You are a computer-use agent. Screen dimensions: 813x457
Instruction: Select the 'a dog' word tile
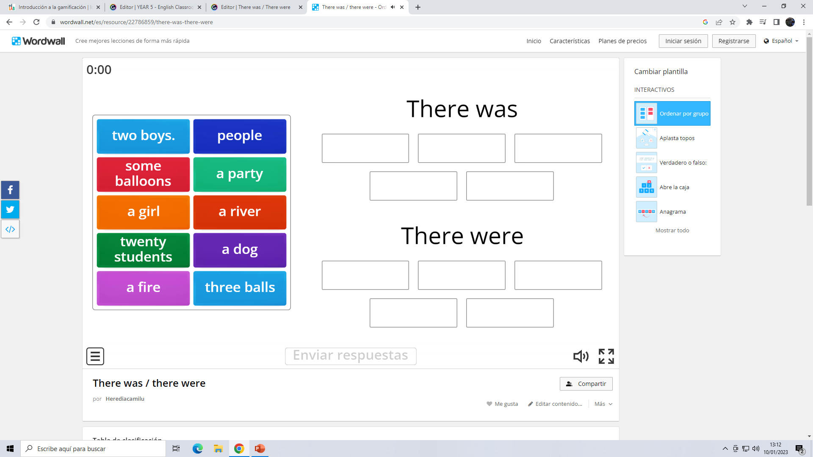pos(240,250)
